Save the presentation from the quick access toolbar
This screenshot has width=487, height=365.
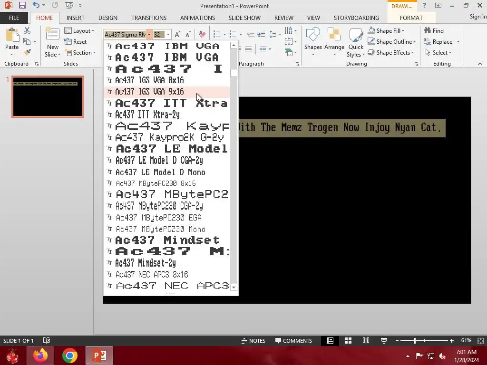pos(22,5)
